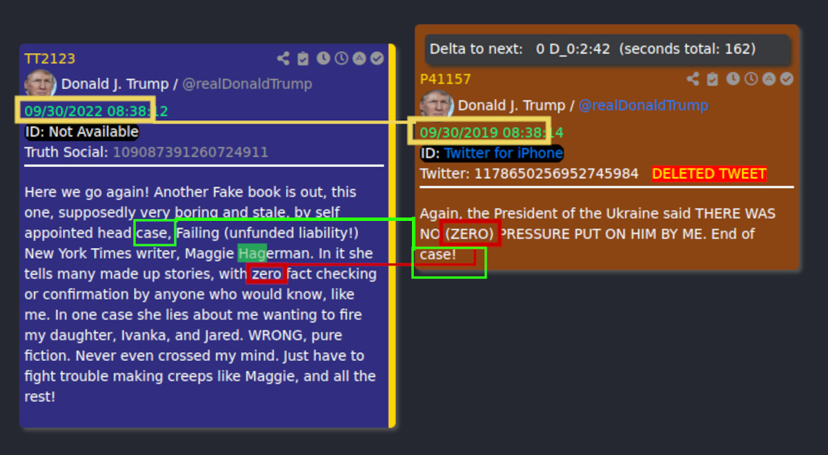Click the up-arrow circle icon on P41157

[x=769, y=79]
